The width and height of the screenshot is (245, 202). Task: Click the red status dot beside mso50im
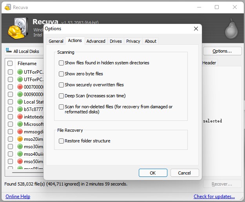coord(20,161)
